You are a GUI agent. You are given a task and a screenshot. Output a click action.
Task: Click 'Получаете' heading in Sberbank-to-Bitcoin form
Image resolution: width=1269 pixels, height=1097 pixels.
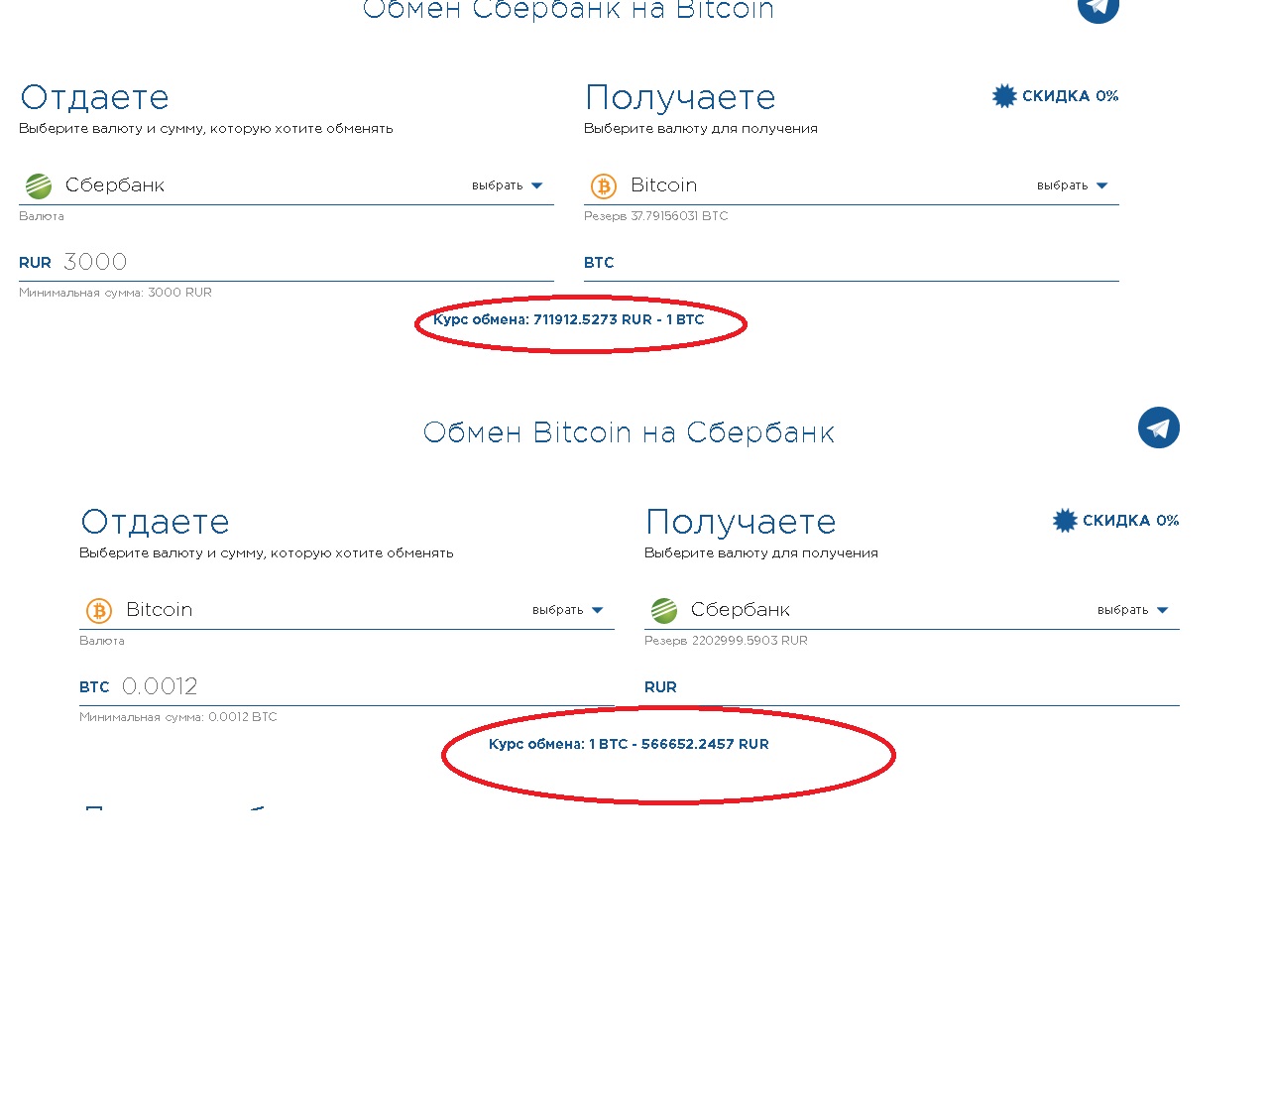(681, 97)
